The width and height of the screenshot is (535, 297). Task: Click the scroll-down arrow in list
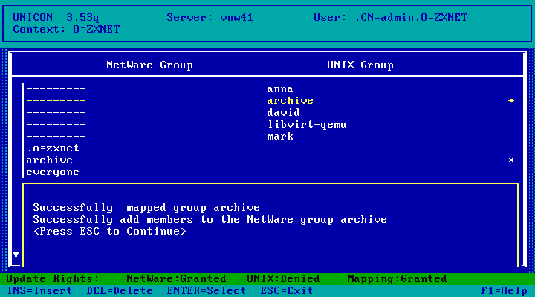tap(16, 255)
